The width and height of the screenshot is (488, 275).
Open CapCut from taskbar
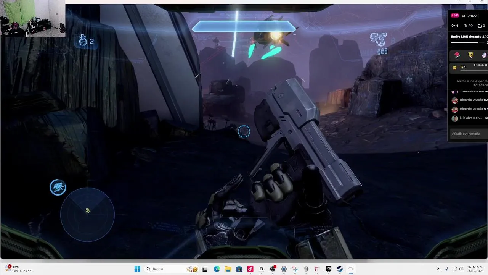point(262,269)
